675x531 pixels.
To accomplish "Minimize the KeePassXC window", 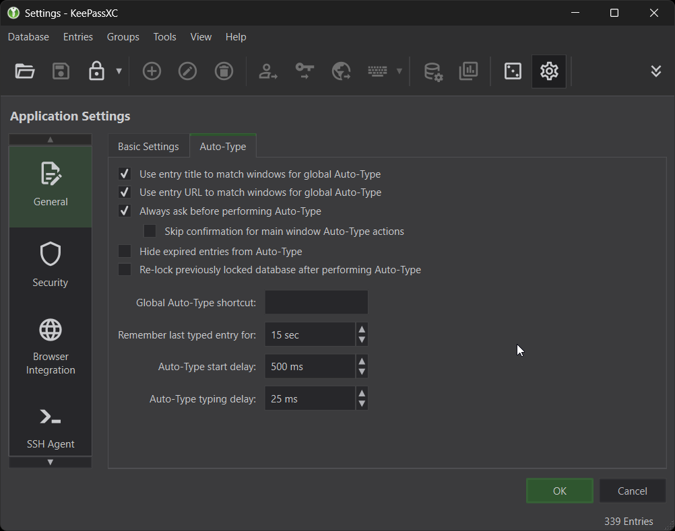I will coord(575,13).
